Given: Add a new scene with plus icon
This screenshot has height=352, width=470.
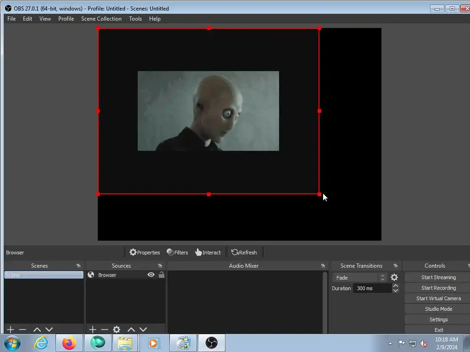Looking at the screenshot, I should tap(11, 330).
